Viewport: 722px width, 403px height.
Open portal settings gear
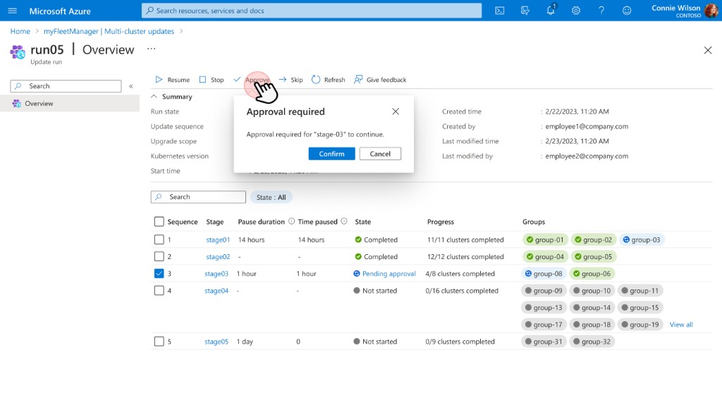click(x=576, y=11)
